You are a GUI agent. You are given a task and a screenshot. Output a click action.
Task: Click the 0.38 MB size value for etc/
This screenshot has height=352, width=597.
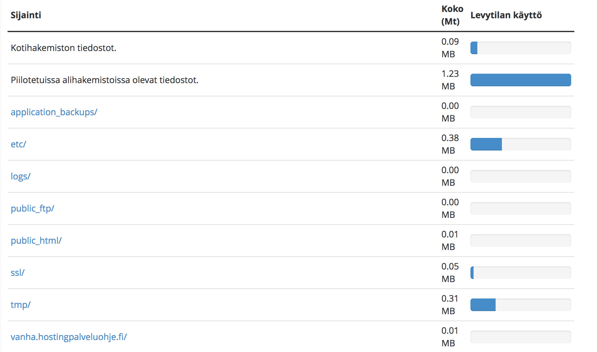pyautogui.click(x=450, y=144)
